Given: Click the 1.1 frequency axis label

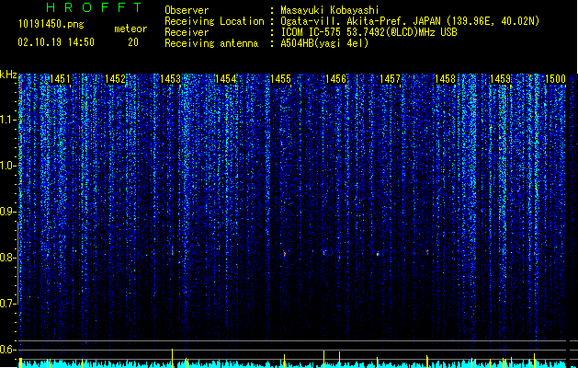Looking at the screenshot, I should tap(7, 120).
